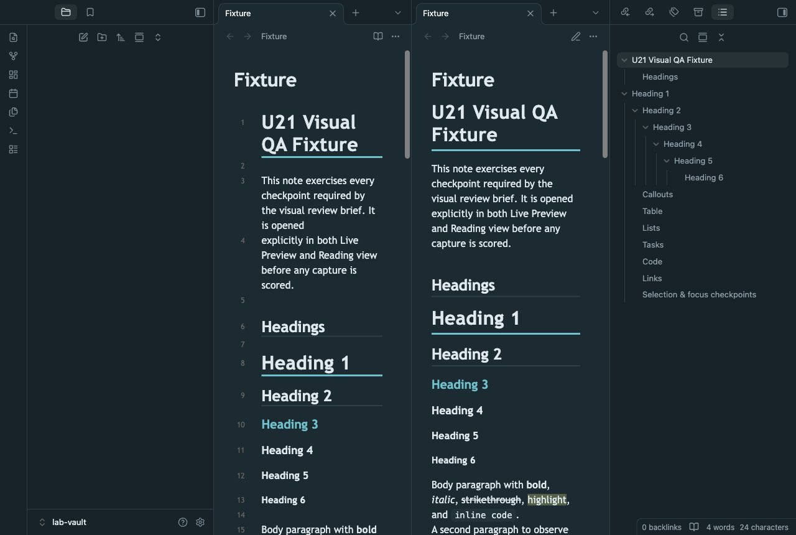The image size is (796, 535).
Task: Collapse Heading 1 chevron in outline
Action: [x=624, y=94]
